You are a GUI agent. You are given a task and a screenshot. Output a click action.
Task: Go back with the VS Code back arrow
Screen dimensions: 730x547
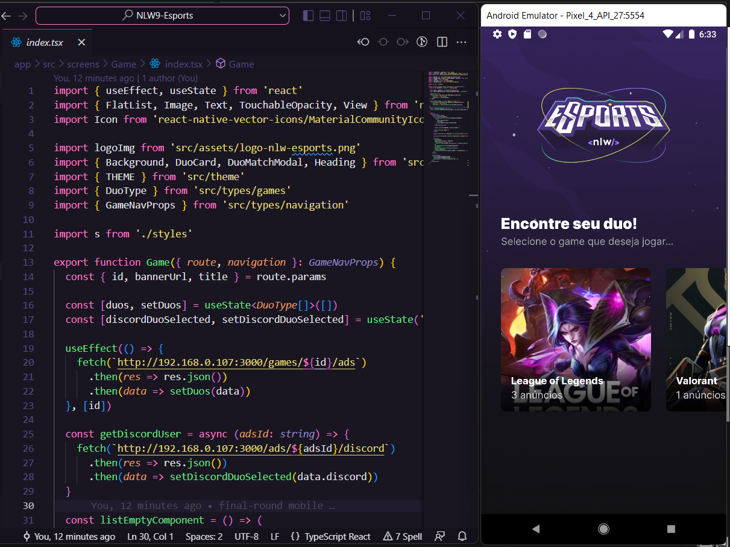(6, 16)
